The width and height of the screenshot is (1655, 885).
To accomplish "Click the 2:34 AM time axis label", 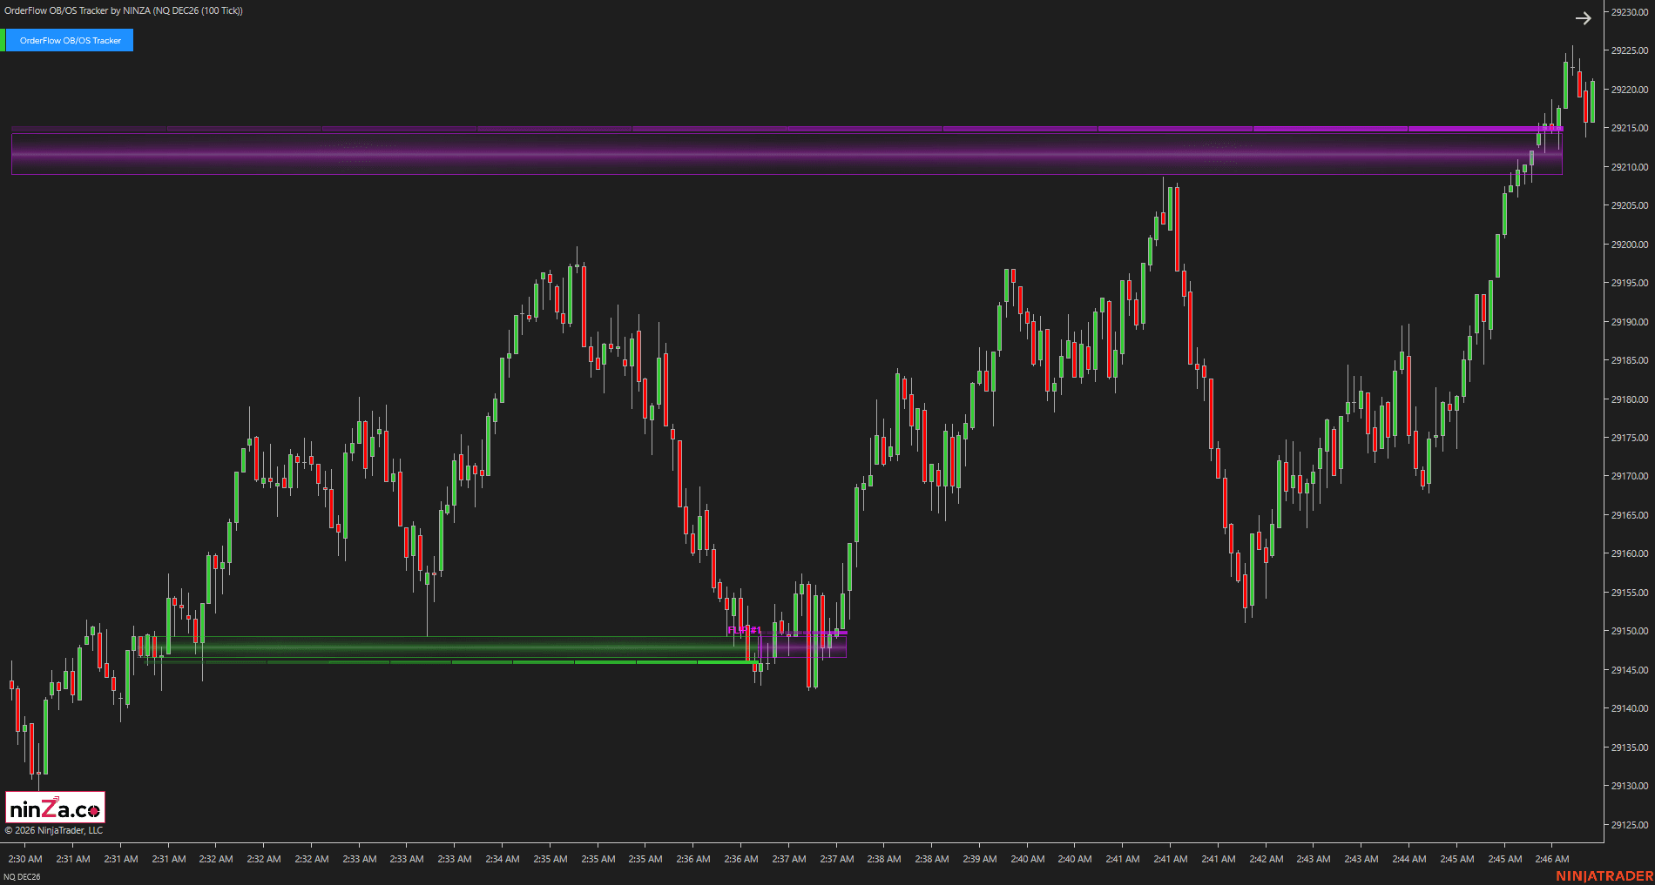I will (x=503, y=859).
